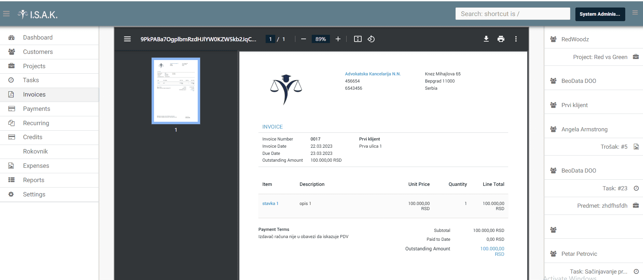Image resolution: width=643 pixels, height=280 pixels.
Task: Click the PDF file name title
Action: click(x=198, y=39)
